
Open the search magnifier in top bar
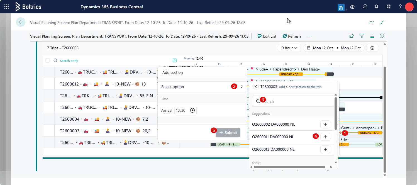(364, 6)
